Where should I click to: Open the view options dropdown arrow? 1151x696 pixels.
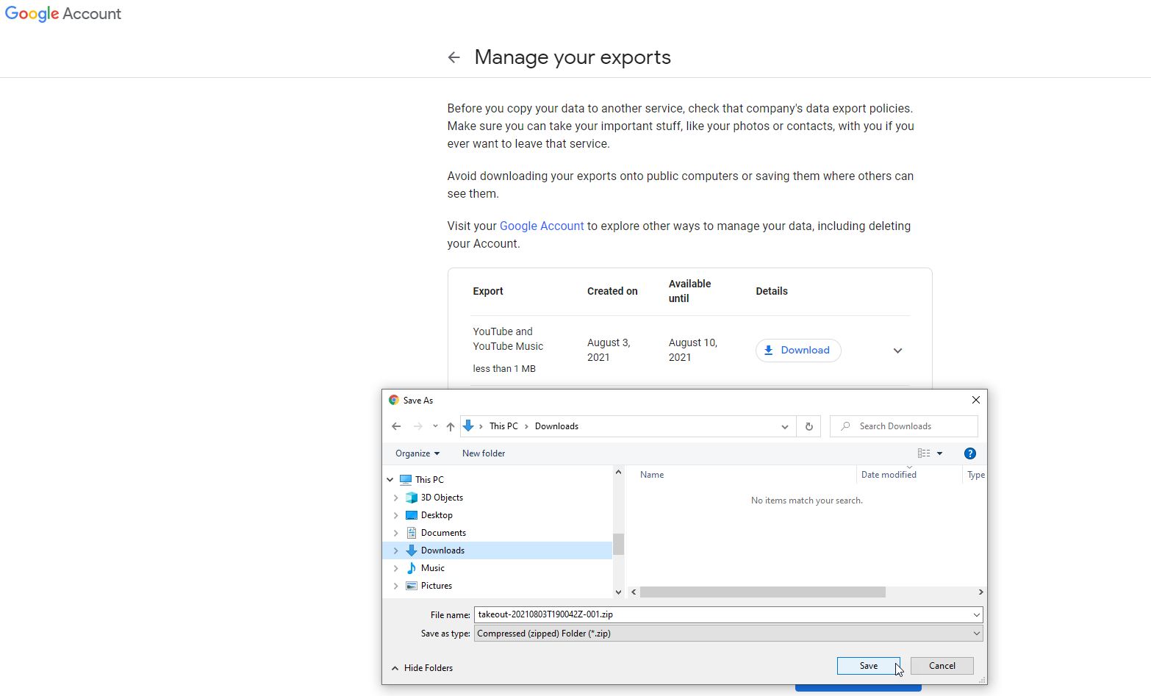939,453
